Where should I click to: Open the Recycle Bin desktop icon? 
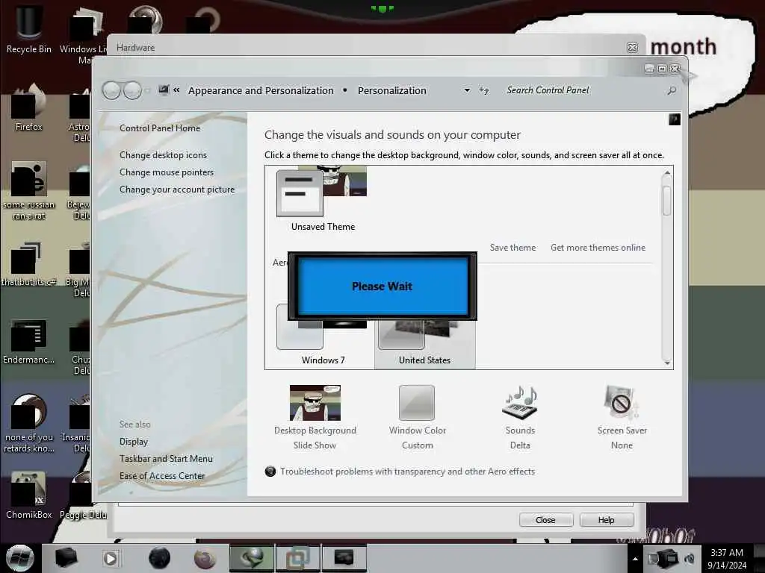(x=29, y=28)
